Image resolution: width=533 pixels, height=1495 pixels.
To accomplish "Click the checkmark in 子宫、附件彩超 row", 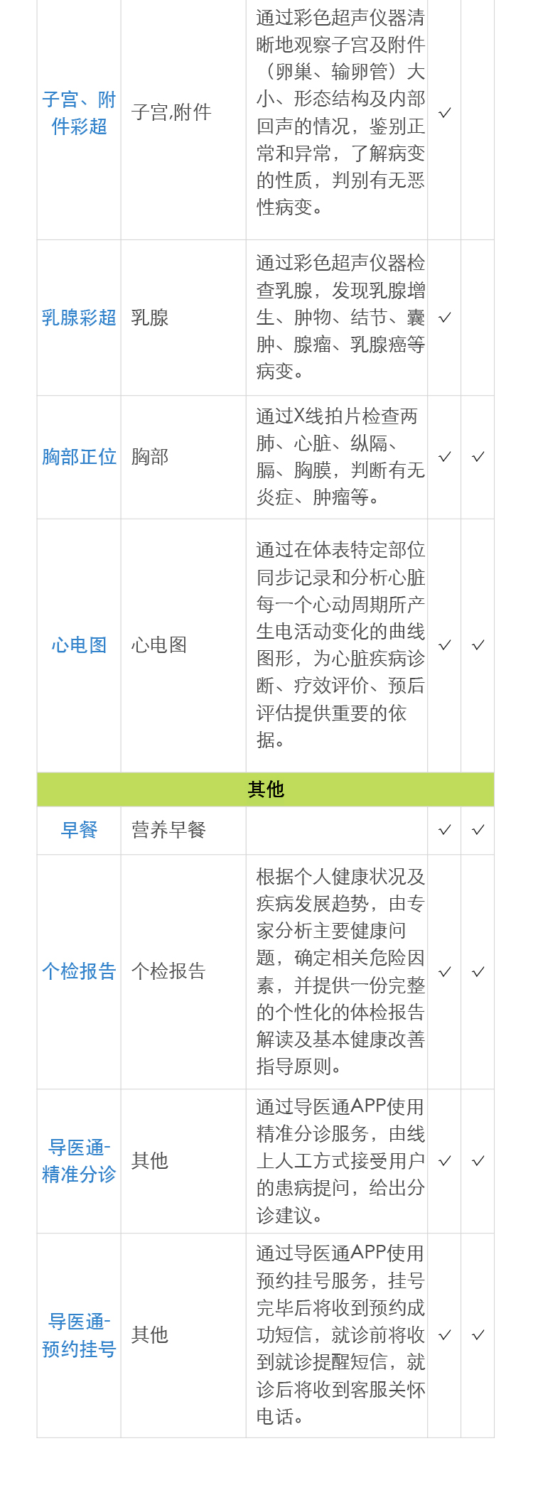I will click(x=445, y=113).
